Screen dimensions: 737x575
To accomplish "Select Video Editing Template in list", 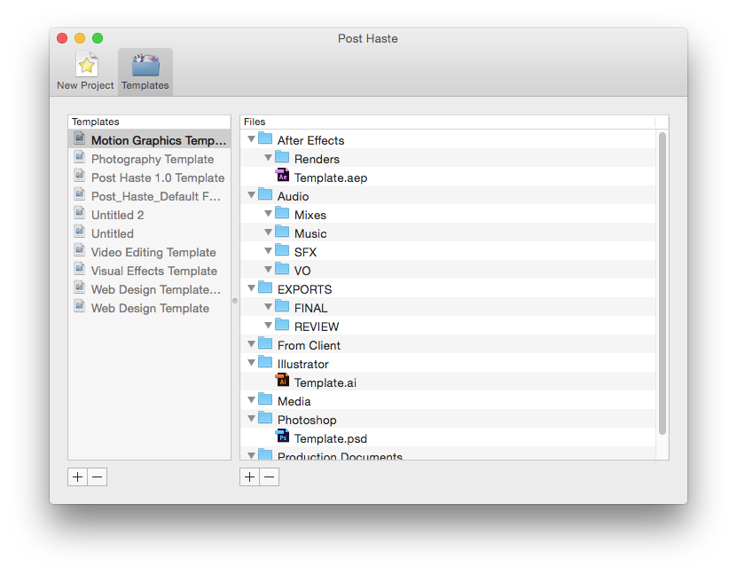I will pyautogui.click(x=153, y=252).
